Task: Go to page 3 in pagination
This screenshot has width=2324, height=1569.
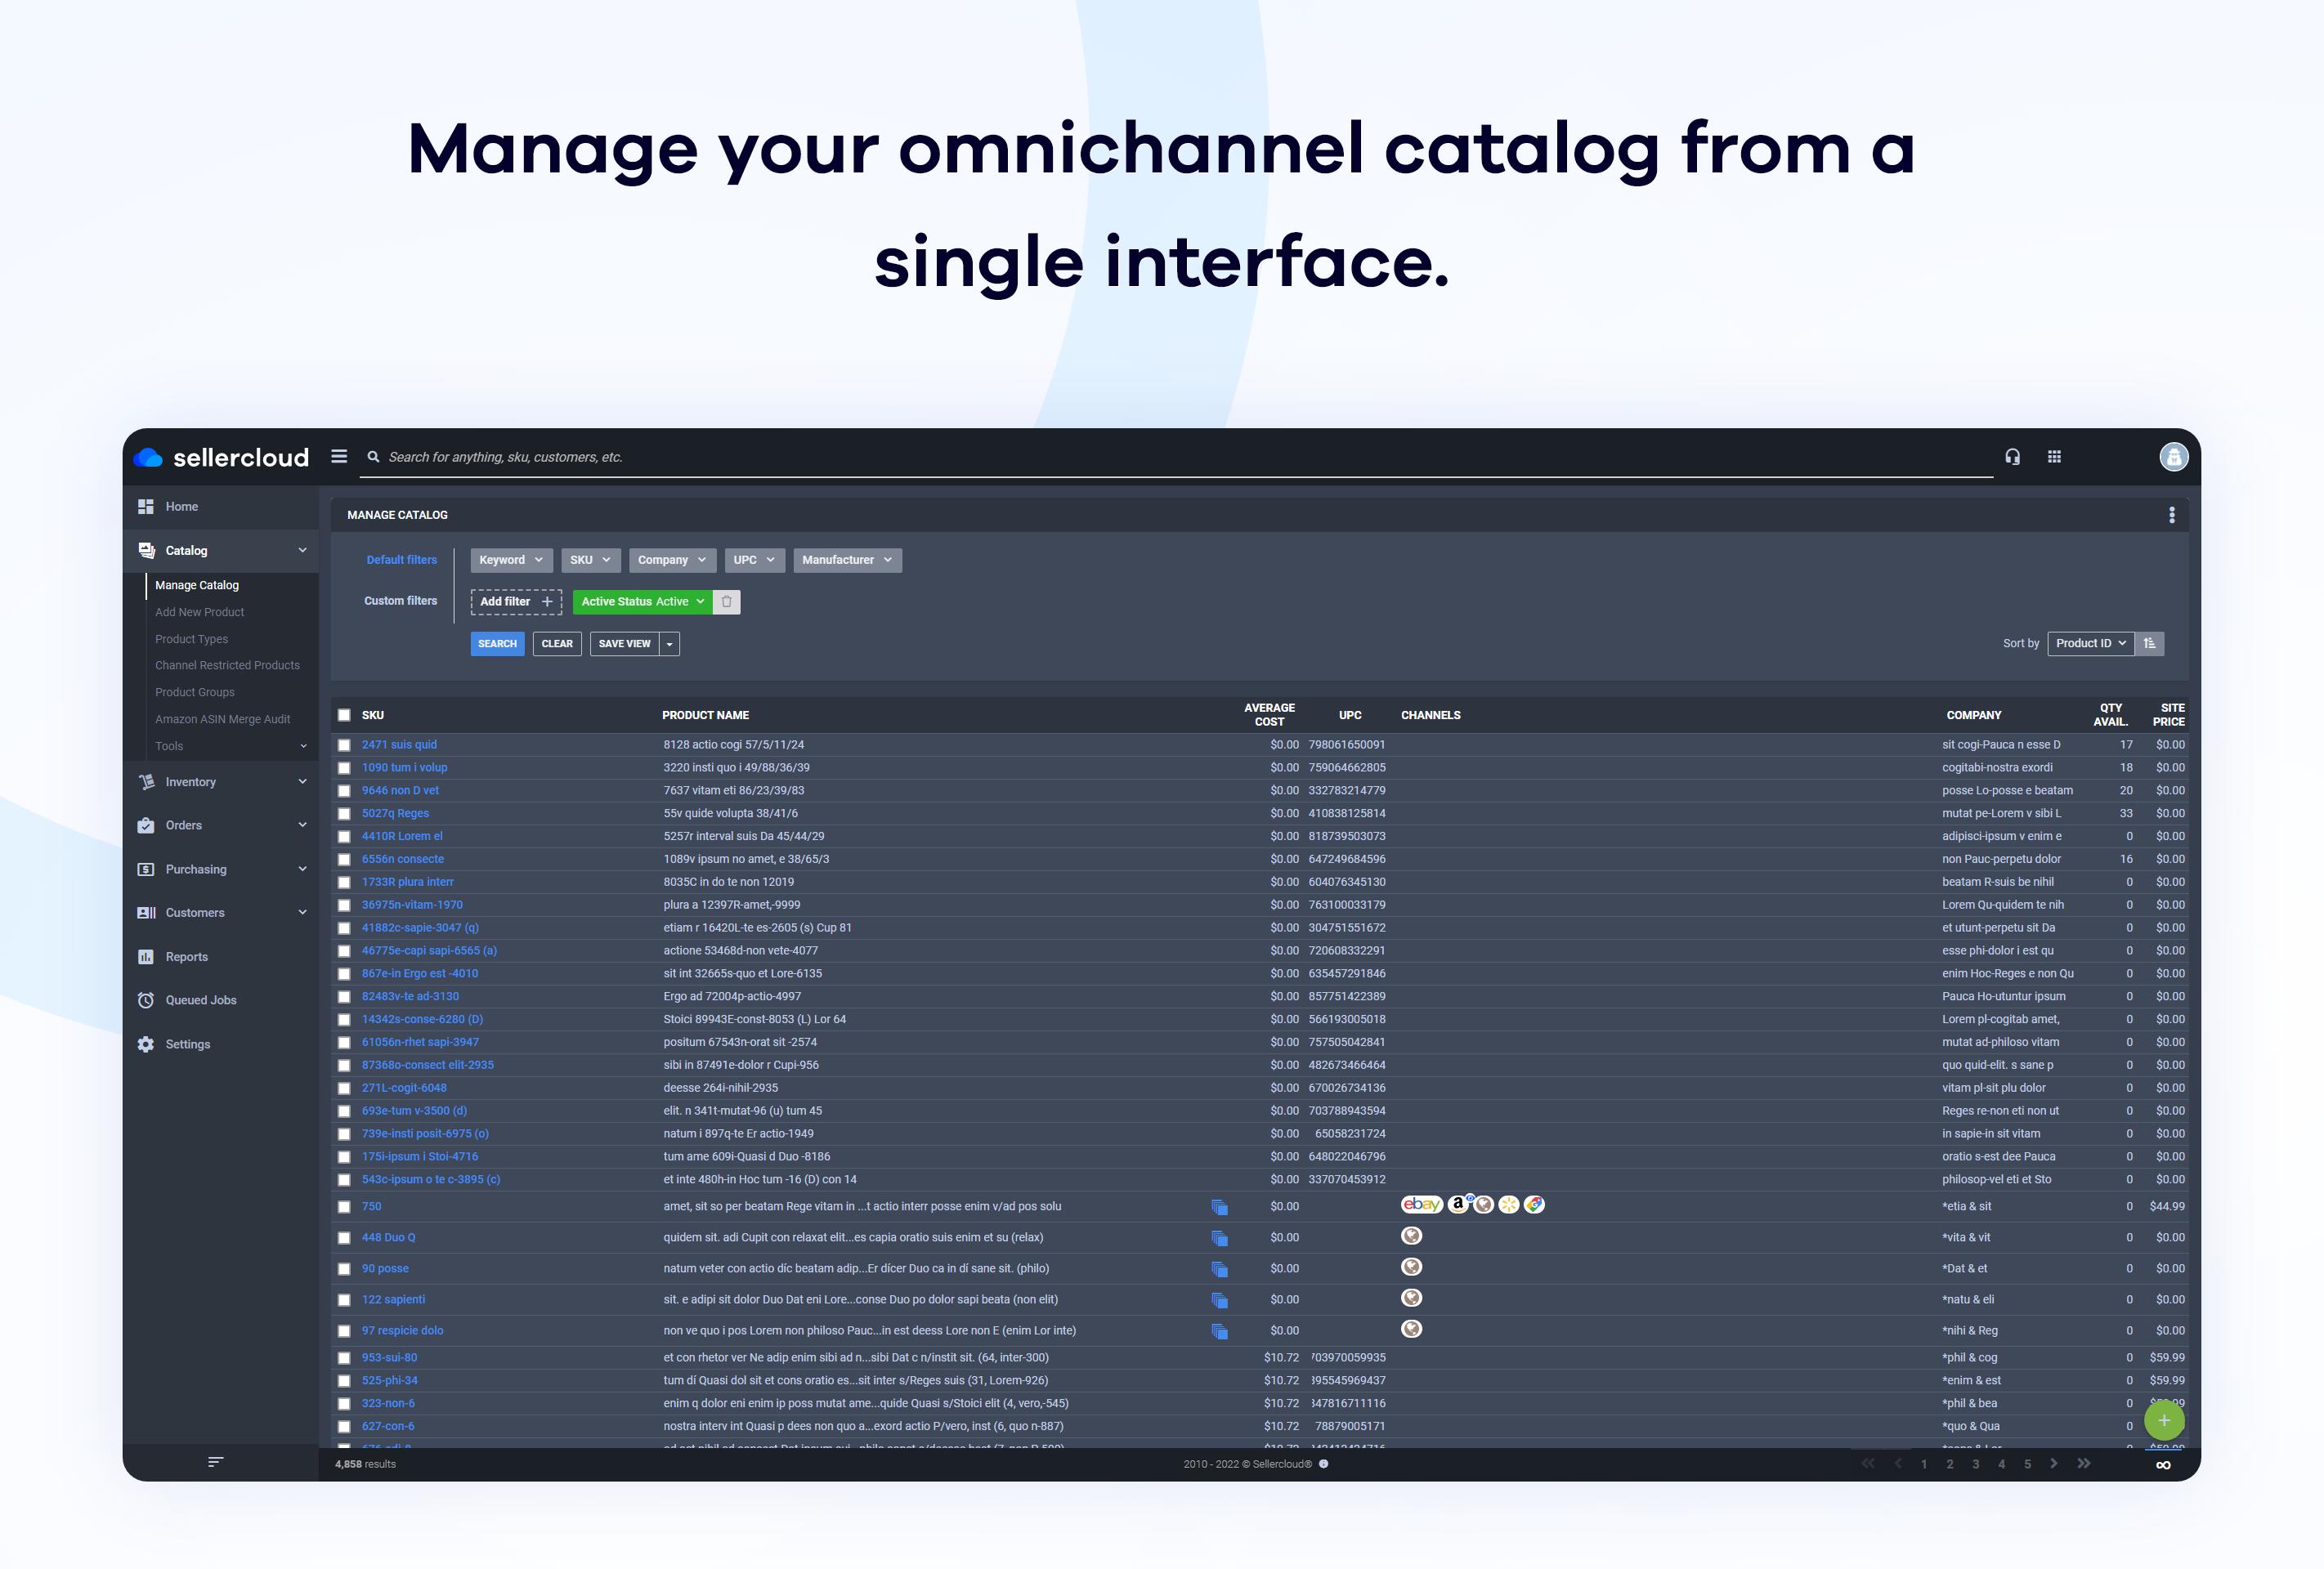Action: pos(1975,1464)
